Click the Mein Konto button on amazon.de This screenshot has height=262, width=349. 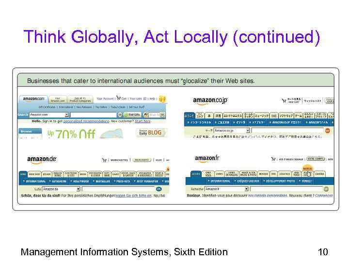point(142,160)
